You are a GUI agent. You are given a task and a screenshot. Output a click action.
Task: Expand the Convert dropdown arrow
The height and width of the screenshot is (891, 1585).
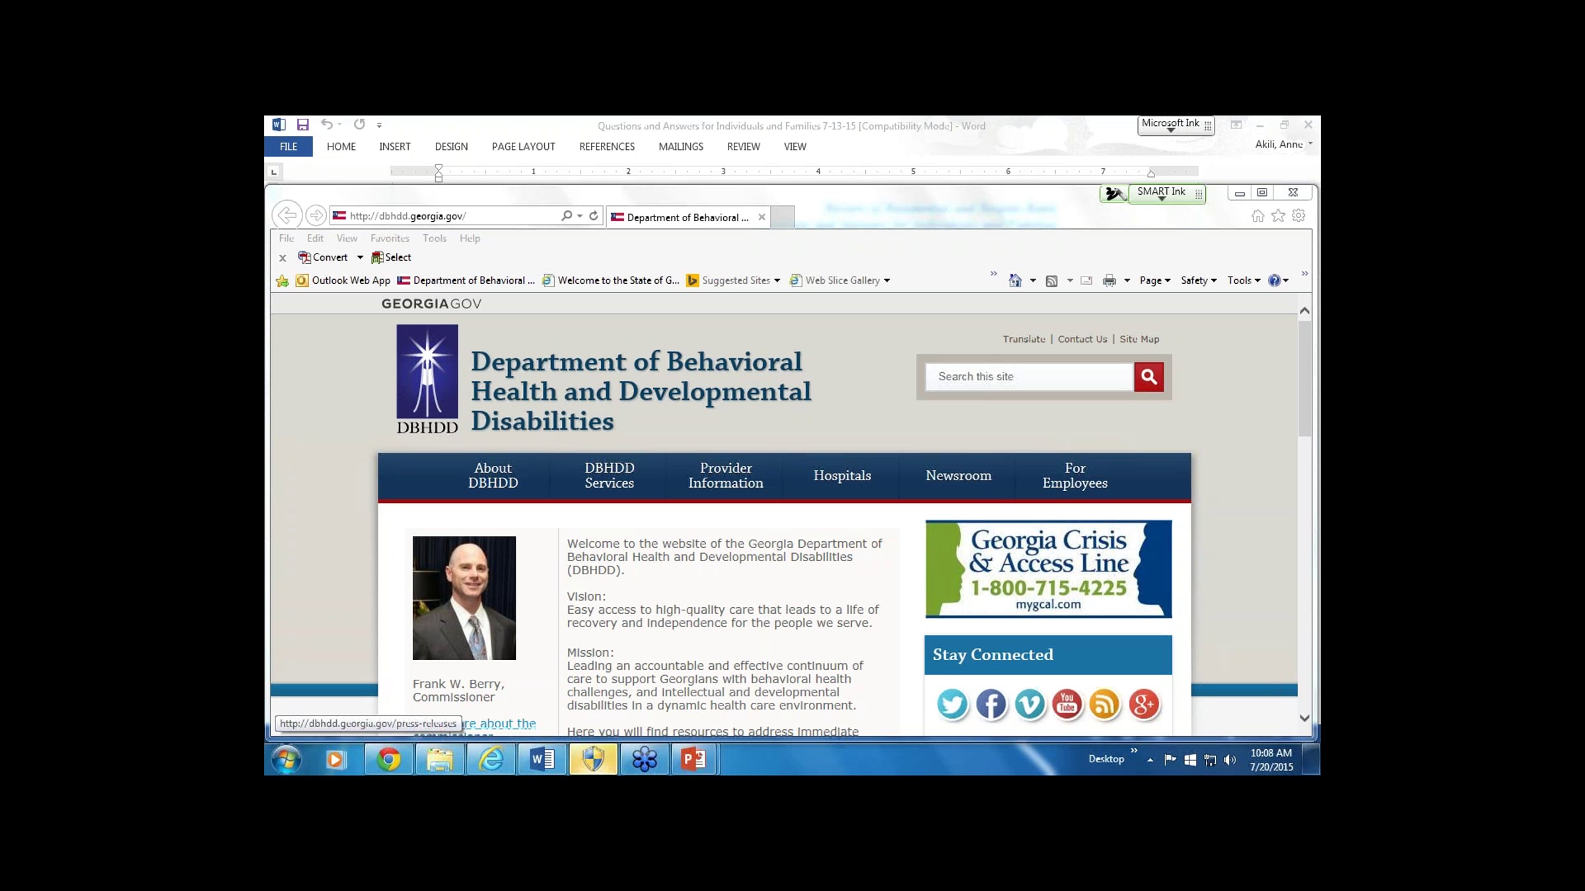click(x=360, y=257)
